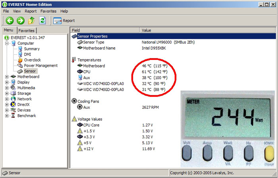Select Power Management tree item
The width and height of the screenshot is (278, 178).
(41, 65)
